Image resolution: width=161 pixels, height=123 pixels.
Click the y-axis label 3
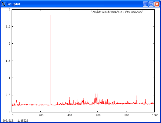pyautogui.click(x=9, y=9)
